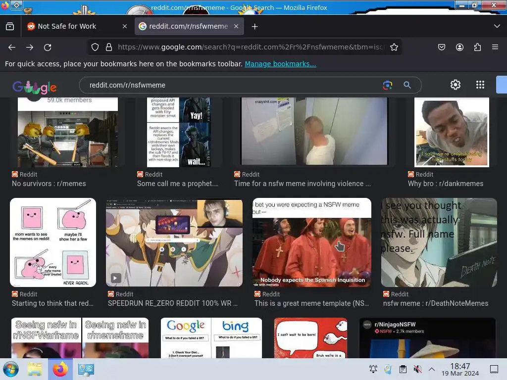Switch to the Not Safe for Work tab
This screenshot has width=507, height=380.
tap(77, 27)
